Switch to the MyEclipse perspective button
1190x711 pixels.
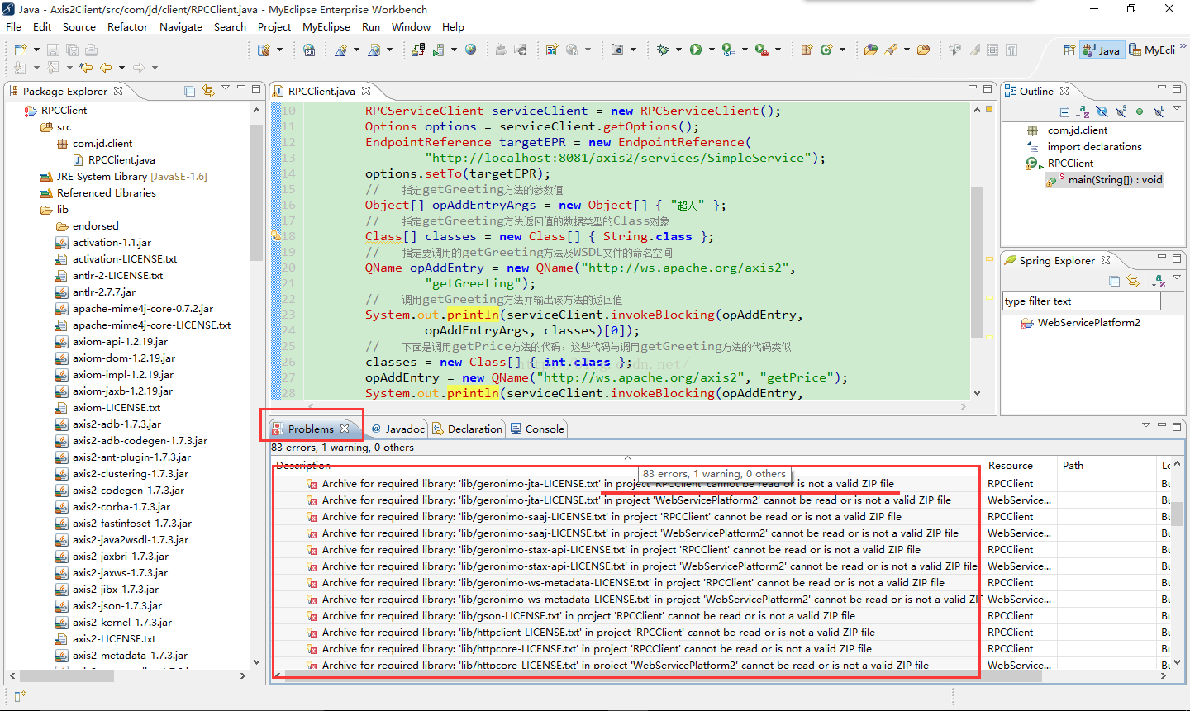point(1153,50)
